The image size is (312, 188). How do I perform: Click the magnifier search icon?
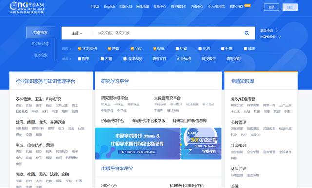point(247,33)
